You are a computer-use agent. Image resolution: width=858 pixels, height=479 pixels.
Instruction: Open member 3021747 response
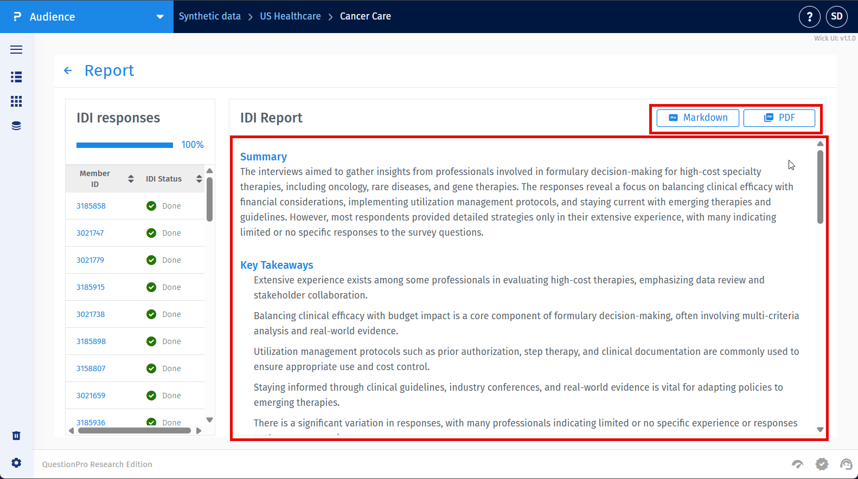click(x=90, y=233)
